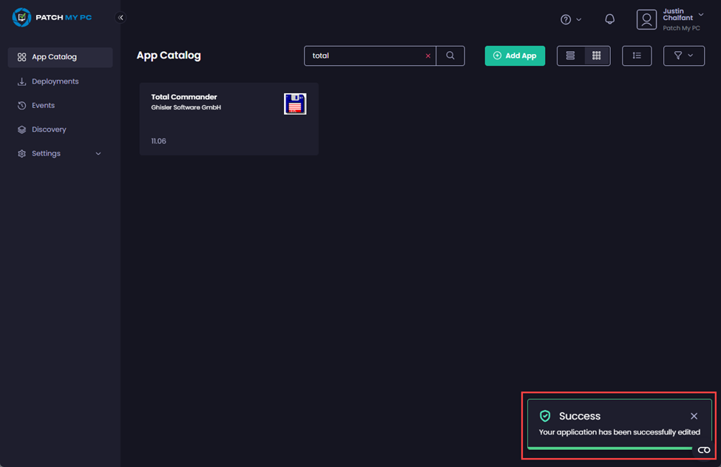Collapse the sidebar with the arrow toggle

pos(121,17)
